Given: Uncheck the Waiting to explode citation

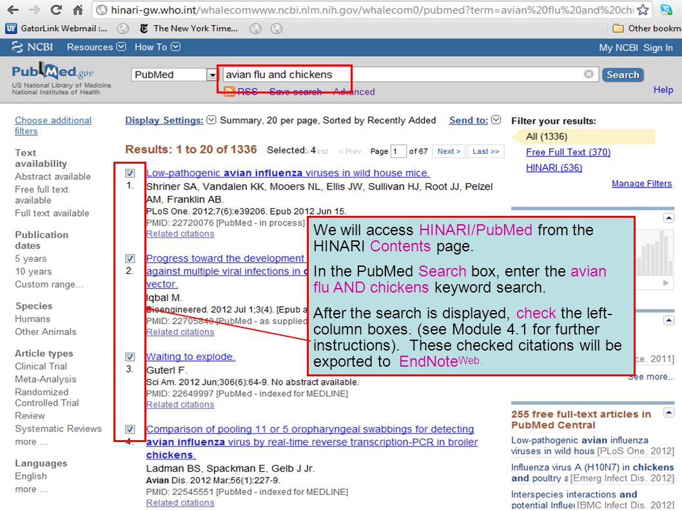Looking at the screenshot, I should (130, 356).
